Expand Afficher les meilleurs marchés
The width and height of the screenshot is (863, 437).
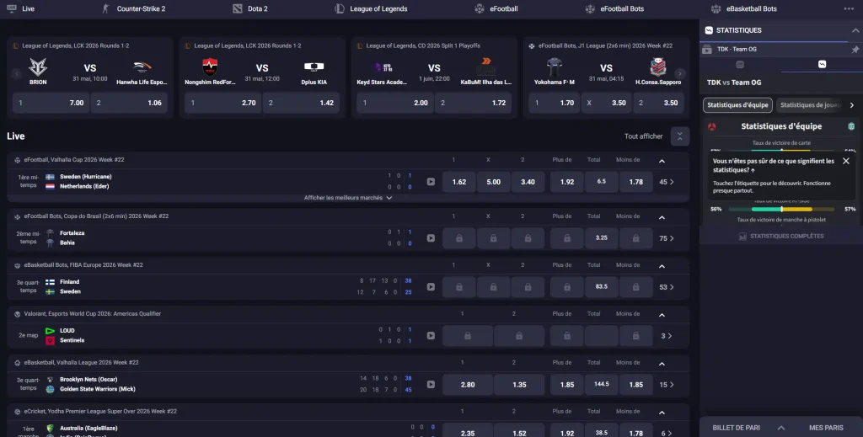(x=348, y=198)
